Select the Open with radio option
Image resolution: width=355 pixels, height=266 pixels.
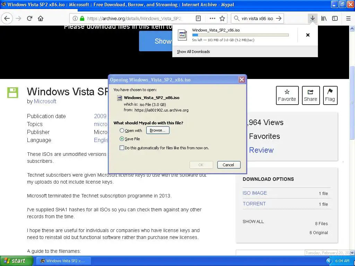coord(122,131)
